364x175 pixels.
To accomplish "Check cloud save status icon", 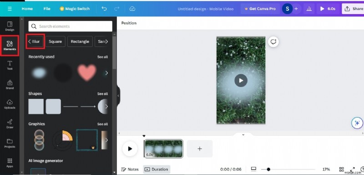I will coord(132,9).
